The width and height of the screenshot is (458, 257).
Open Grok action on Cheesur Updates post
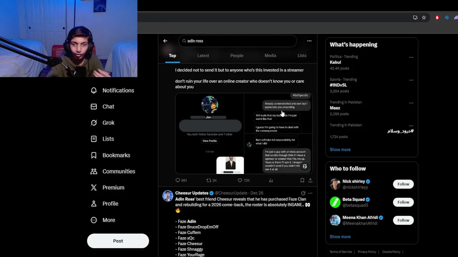point(303,193)
